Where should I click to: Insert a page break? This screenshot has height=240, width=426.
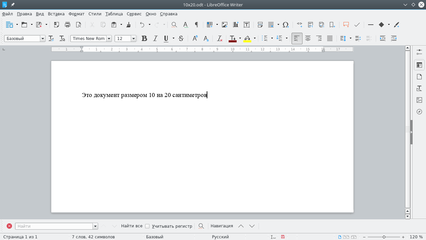[260, 25]
